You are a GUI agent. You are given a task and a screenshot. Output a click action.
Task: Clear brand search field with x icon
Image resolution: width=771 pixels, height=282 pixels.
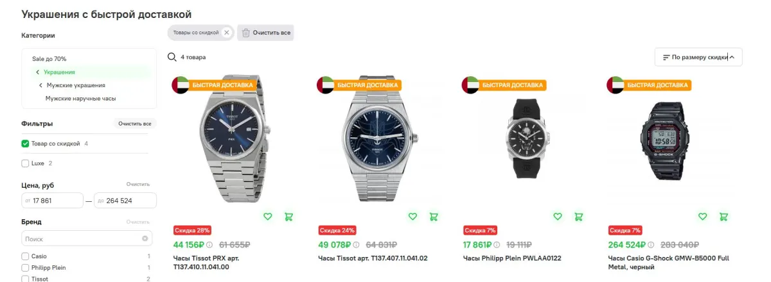pos(145,238)
